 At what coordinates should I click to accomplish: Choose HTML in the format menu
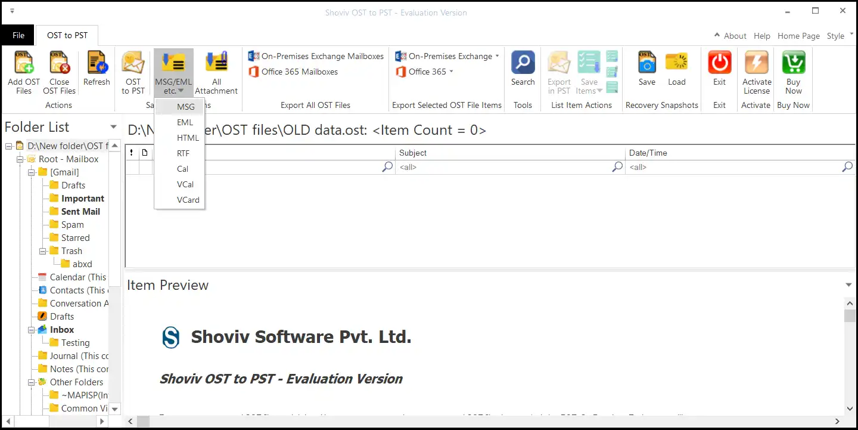(x=179, y=138)
